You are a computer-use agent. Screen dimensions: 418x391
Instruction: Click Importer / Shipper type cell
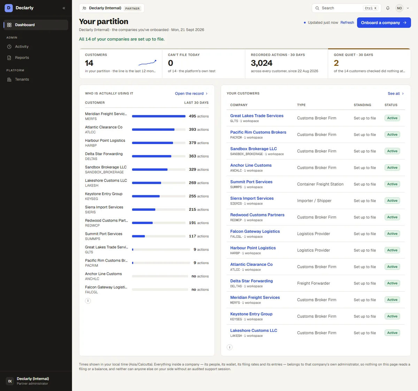click(x=314, y=201)
